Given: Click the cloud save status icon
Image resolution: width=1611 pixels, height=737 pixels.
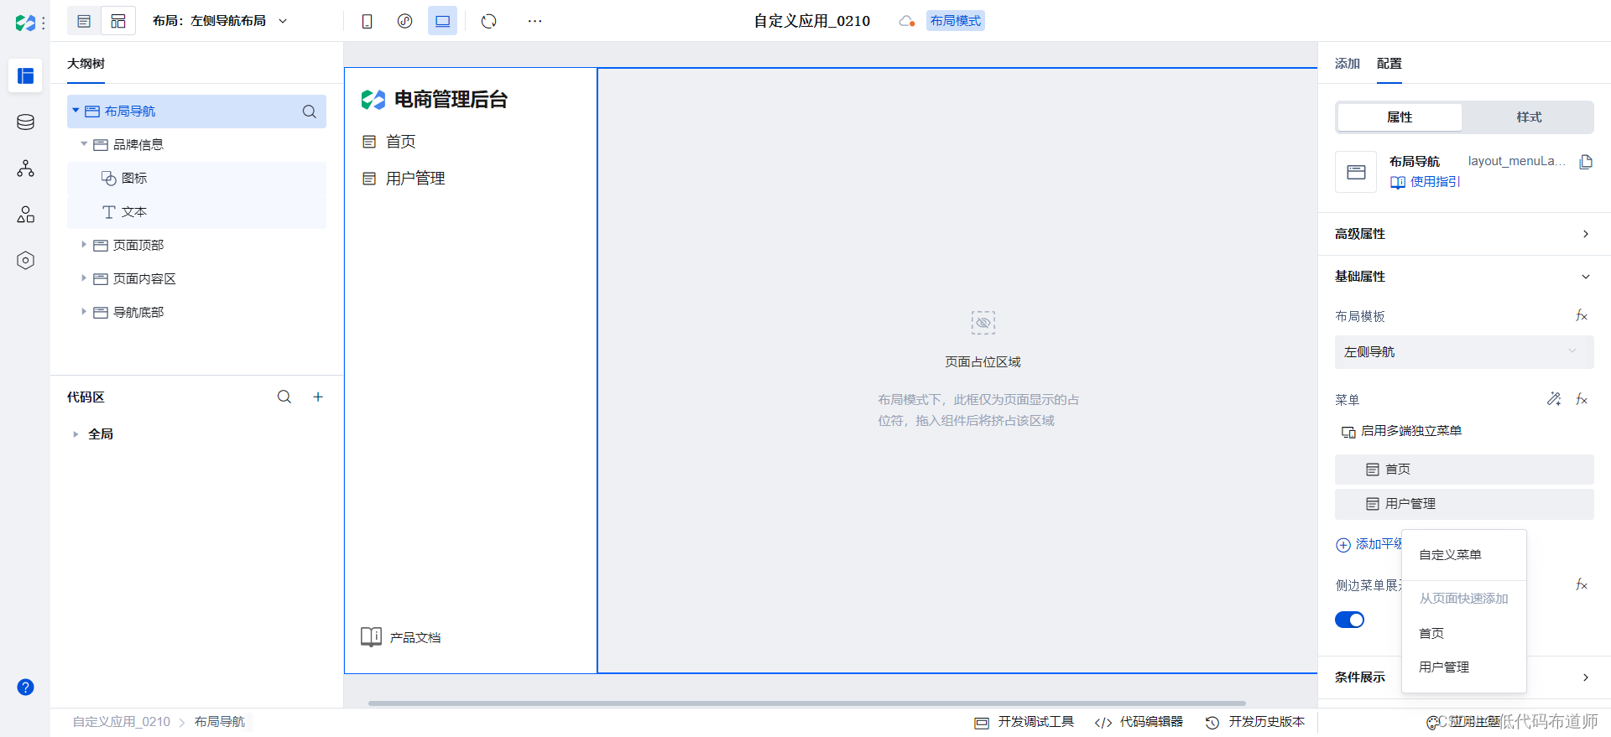Looking at the screenshot, I should pyautogui.click(x=906, y=21).
